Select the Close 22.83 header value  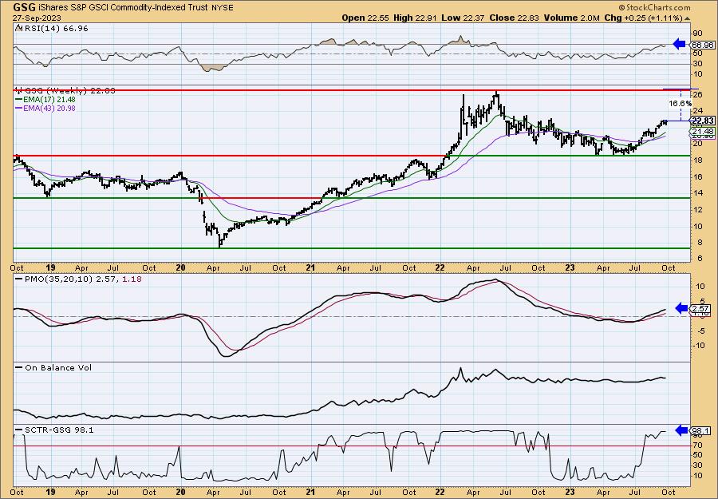click(x=515, y=18)
